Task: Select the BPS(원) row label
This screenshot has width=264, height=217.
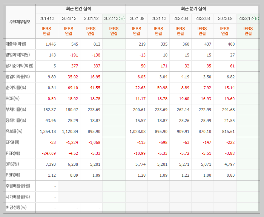Action: (12, 164)
